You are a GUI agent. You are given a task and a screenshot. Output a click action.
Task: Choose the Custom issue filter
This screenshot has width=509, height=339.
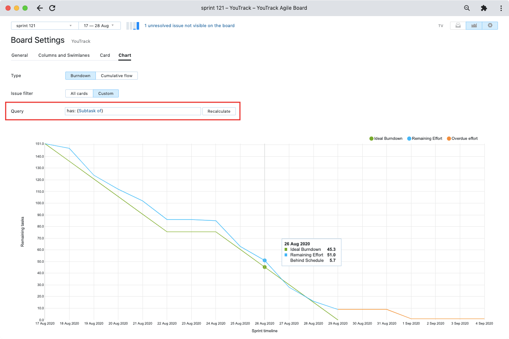point(106,94)
